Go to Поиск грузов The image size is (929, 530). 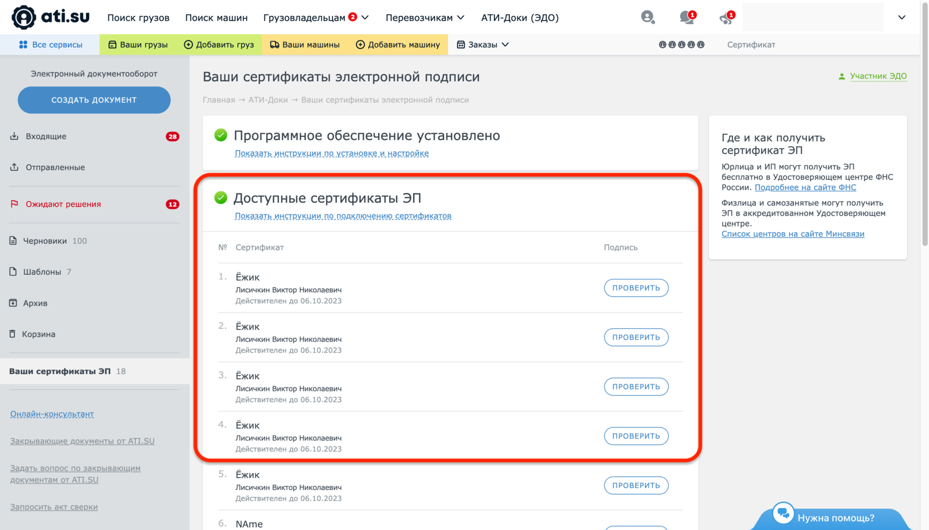pyautogui.click(x=138, y=18)
